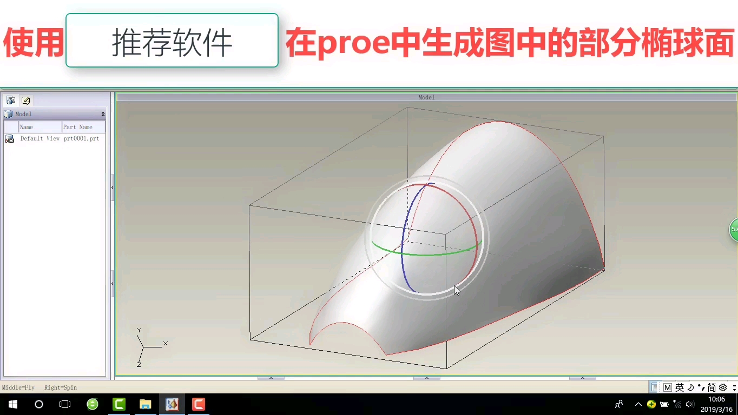
Task: Expand the bottom-left pull-up panel handle
Action: pyautogui.click(x=271, y=378)
